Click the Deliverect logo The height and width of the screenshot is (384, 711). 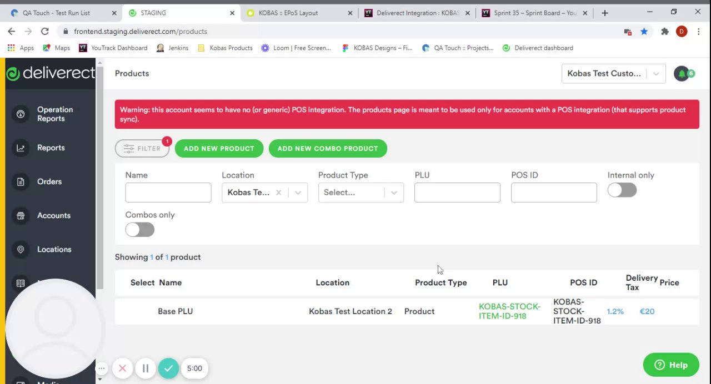point(51,73)
